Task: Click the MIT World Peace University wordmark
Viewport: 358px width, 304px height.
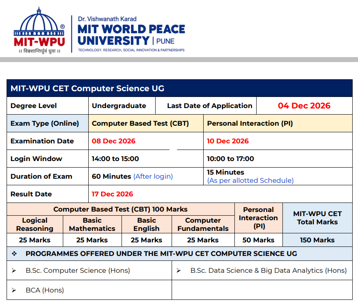Action: point(131,35)
